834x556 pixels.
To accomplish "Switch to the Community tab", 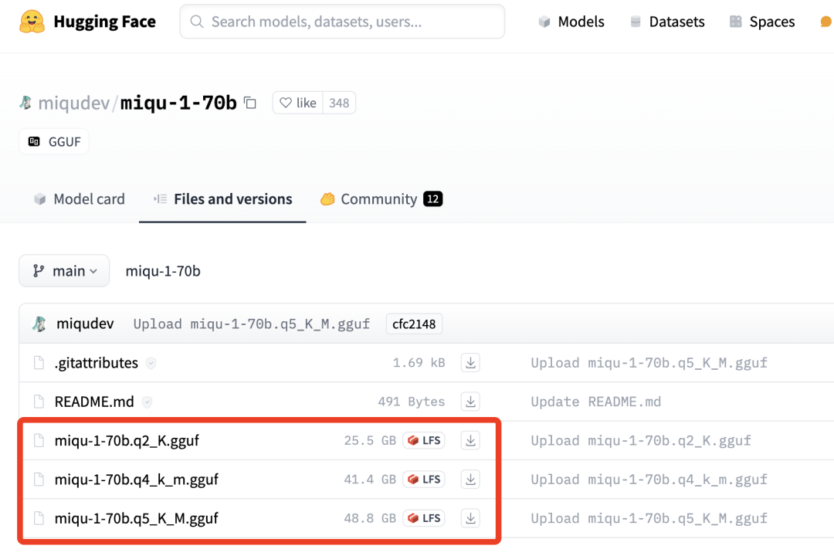I will 381,199.
